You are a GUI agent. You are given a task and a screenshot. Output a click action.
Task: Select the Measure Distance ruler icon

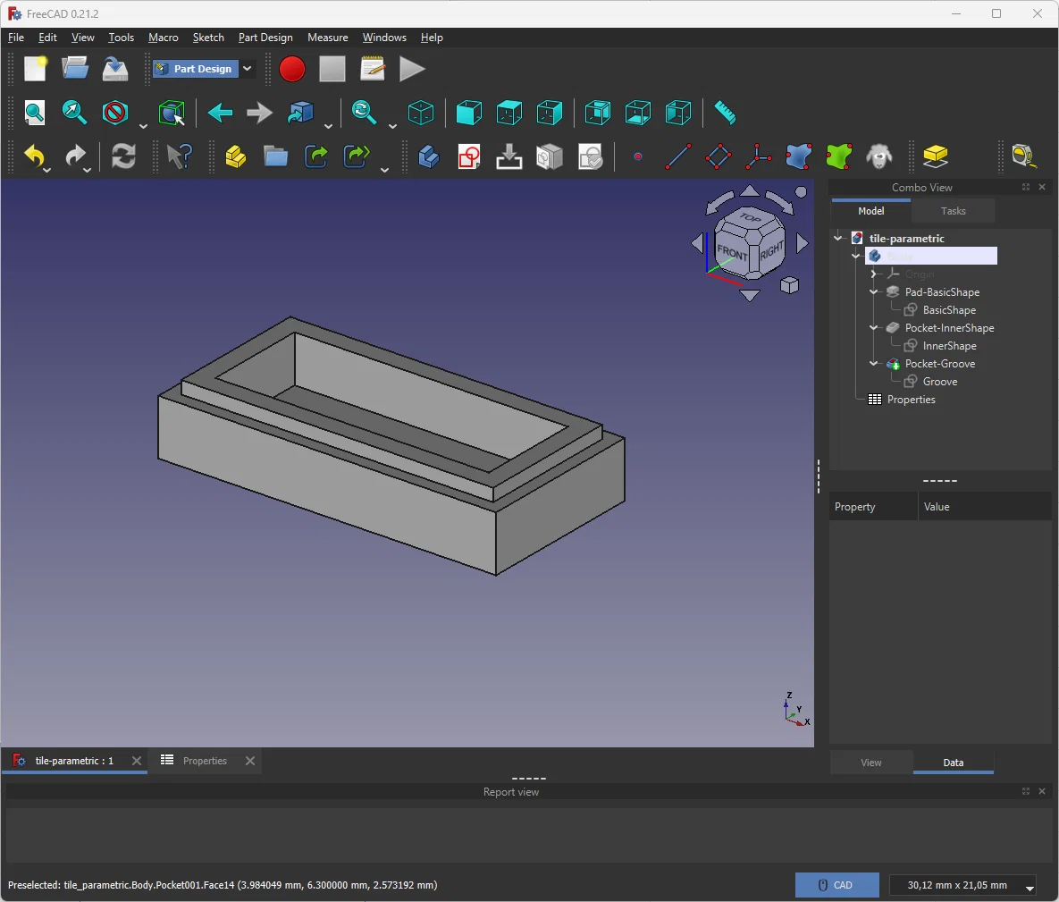tap(725, 113)
